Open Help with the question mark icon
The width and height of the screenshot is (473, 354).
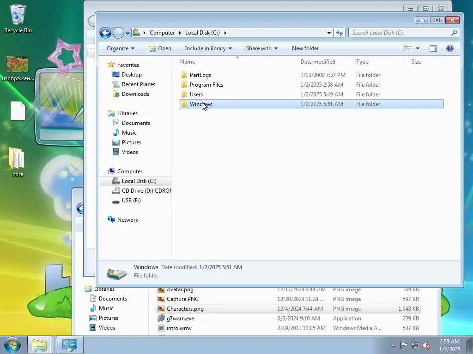click(x=449, y=48)
